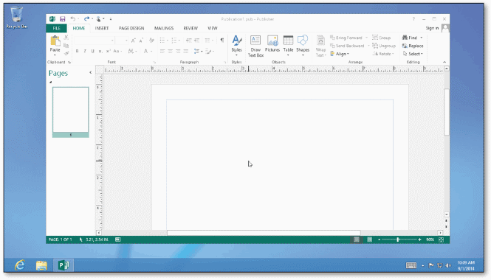Click the Wrap Text icon
The image size is (491, 280).
[x=320, y=46]
